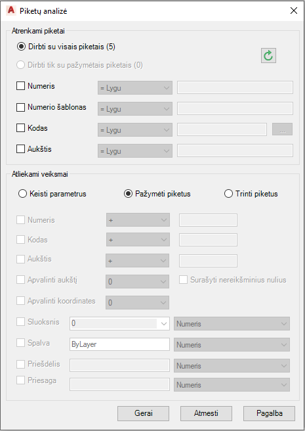Expand the Lygu dropdown beside Aukštis filter

tap(135, 151)
